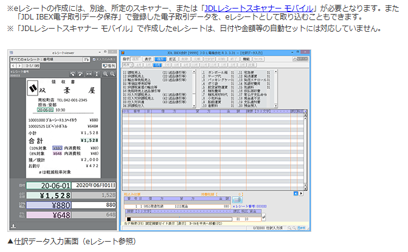Click small icon right of 摘要 input row
The image size is (408, 252).
pos(263,217)
